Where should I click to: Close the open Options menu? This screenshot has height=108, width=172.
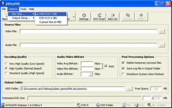pyautogui.click(x=13, y=9)
